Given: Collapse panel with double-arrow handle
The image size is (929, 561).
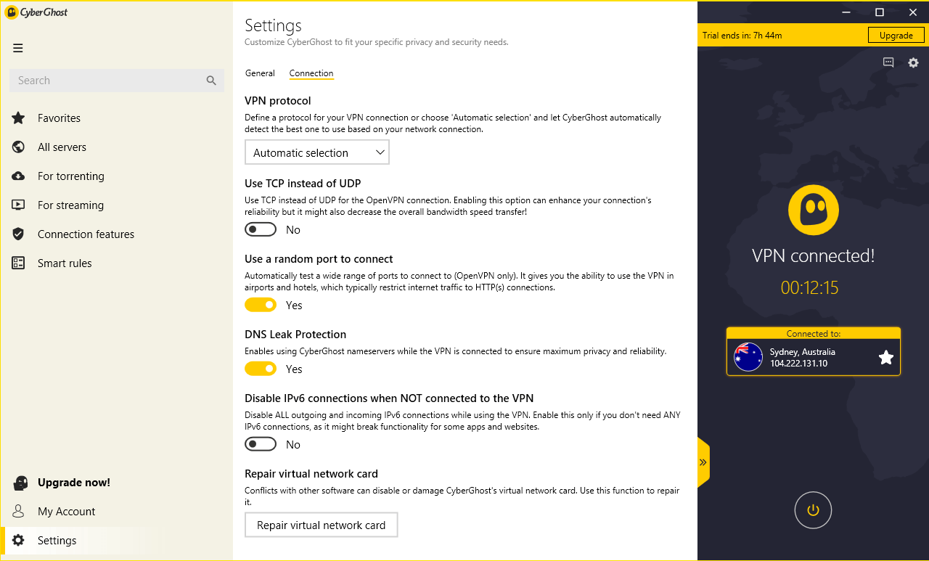Looking at the screenshot, I should tap(703, 462).
